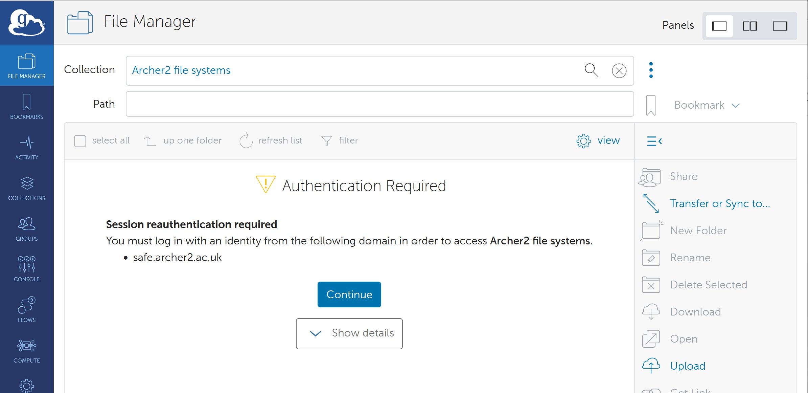
Task: Switch to right-collapsed panel layout
Action: 780,26
